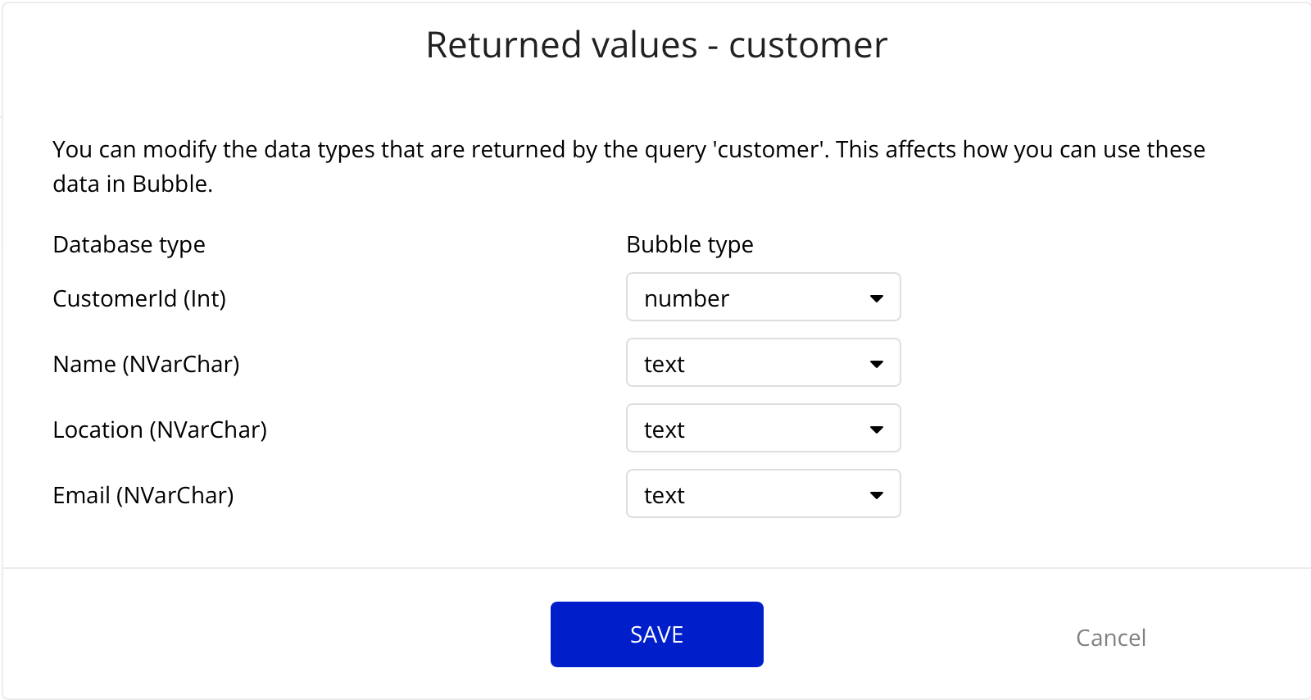Screen dimensions: 1311x700
Task: Click the 'number' value in CustomerId row
Action: (x=687, y=298)
